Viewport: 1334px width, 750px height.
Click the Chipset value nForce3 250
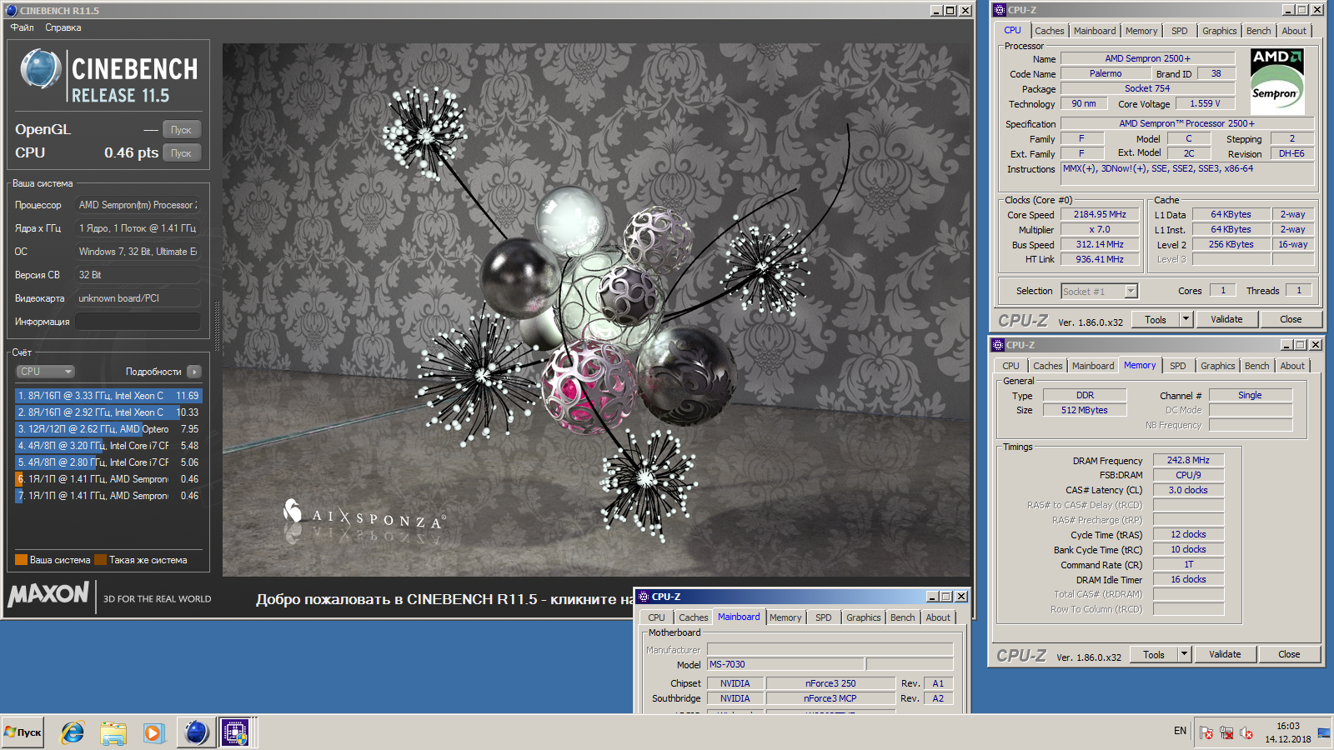830,683
